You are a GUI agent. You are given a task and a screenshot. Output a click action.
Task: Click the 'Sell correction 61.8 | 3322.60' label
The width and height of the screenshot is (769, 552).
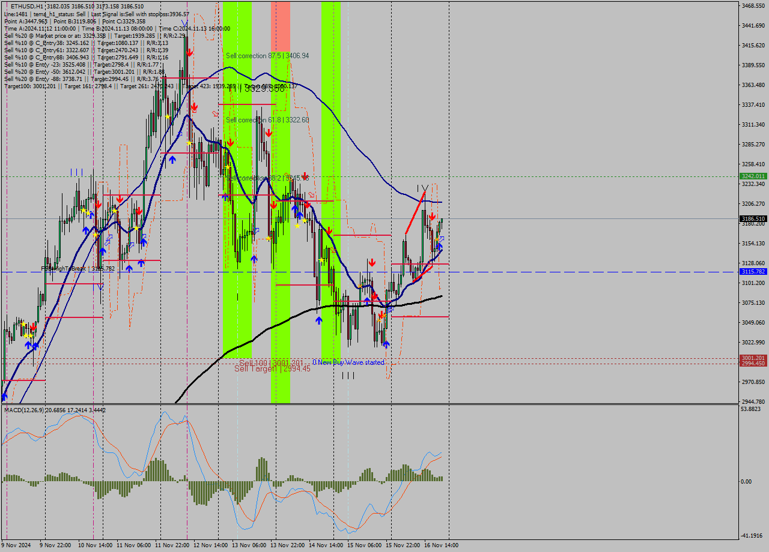[267, 120]
